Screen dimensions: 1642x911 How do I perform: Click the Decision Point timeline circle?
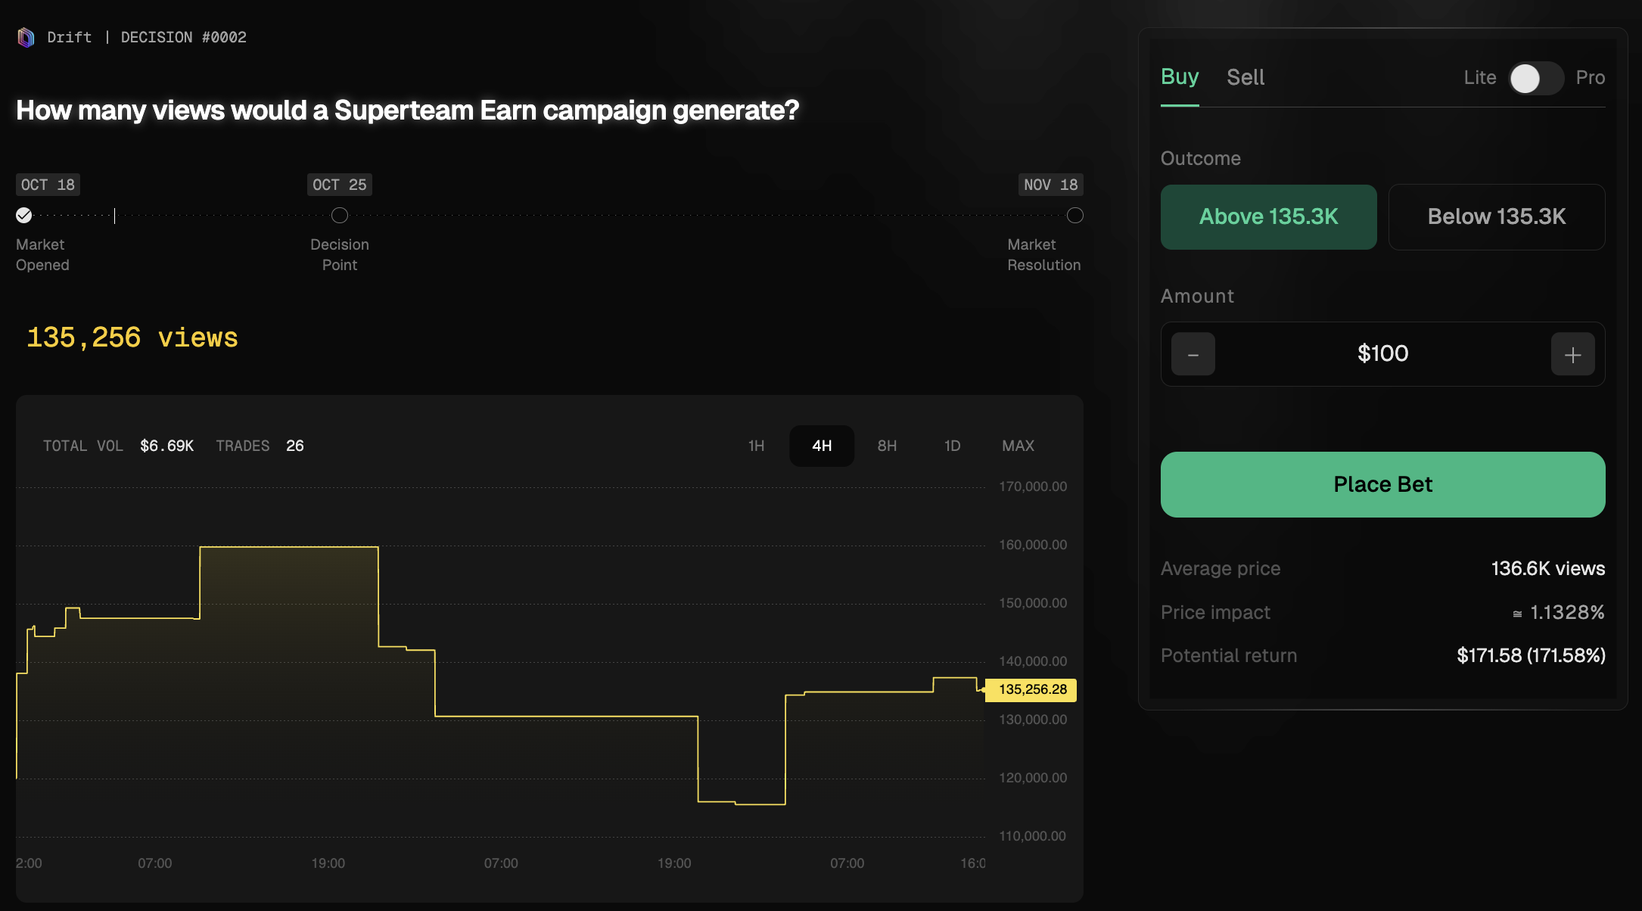click(x=340, y=216)
